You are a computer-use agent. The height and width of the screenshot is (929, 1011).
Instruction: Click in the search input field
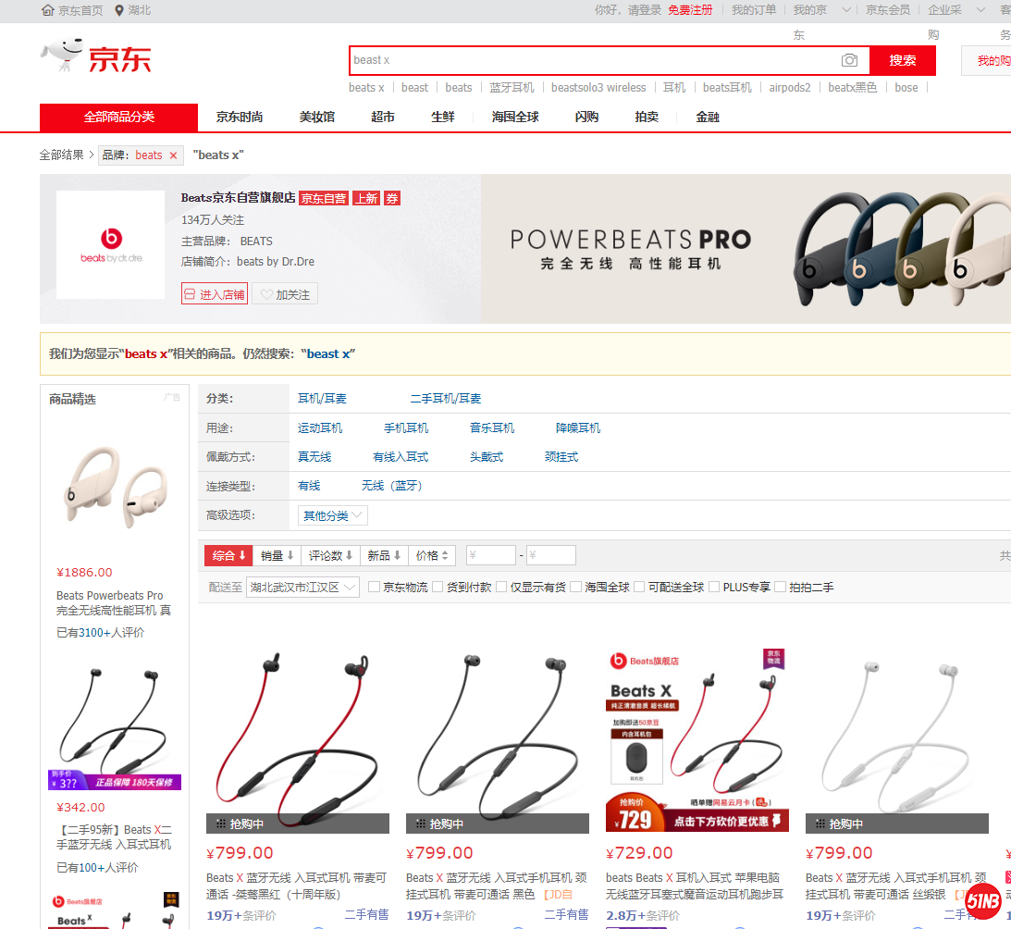coord(593,60)
